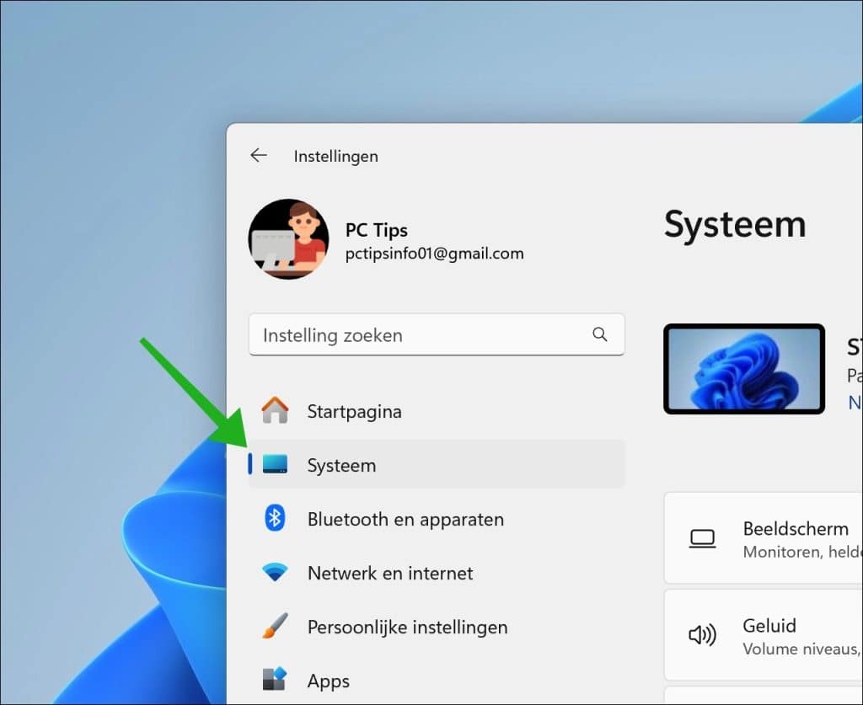The height and width of the screenshot is (705, 863).
Task: Activate the magnifier search icon
Action: coord(600,334)
